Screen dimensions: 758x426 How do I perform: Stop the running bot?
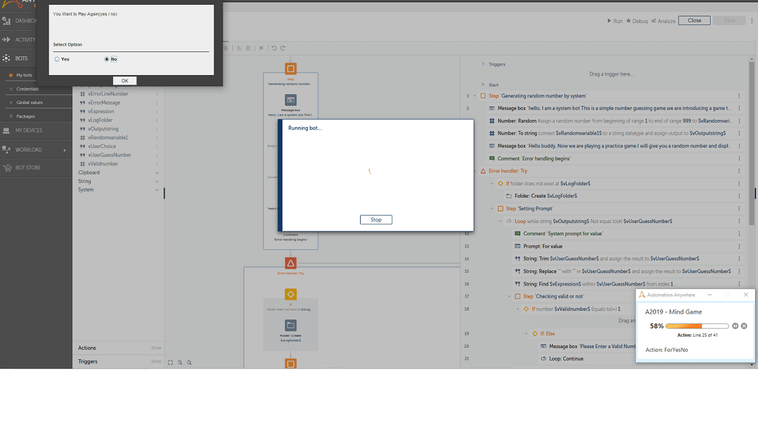pos(376,220)
